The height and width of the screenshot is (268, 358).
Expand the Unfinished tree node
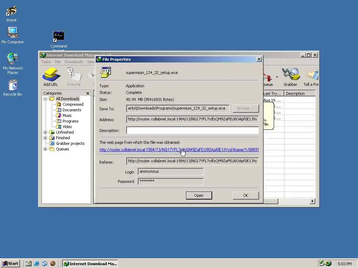45,132
